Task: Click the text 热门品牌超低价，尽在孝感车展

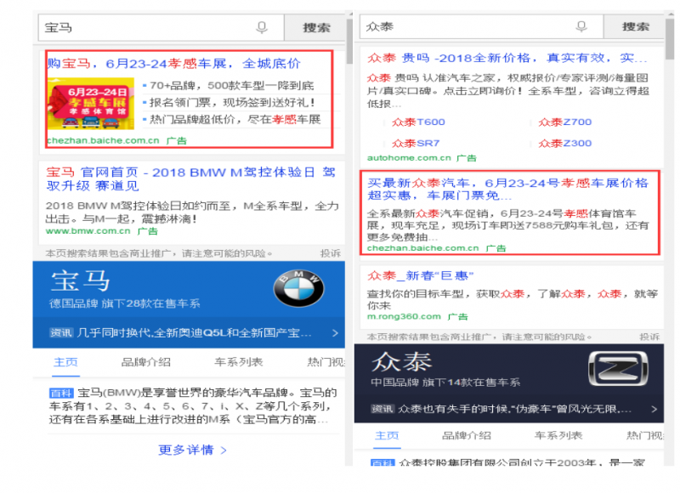Action: (x=235, y=119)
